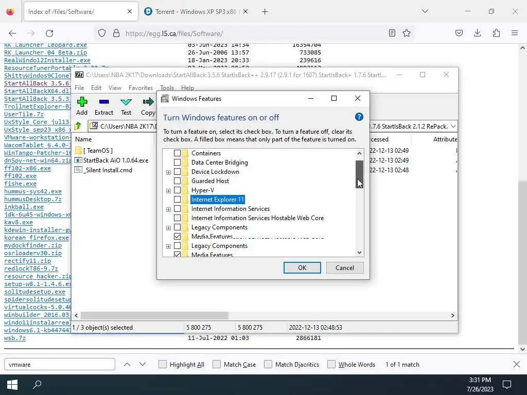Toggle Highlight All in find bar
The height and width of the screenshot is (395, 527).
pos(162,364)
